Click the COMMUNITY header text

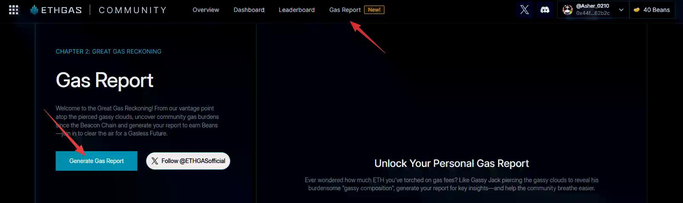coord(132,10)
